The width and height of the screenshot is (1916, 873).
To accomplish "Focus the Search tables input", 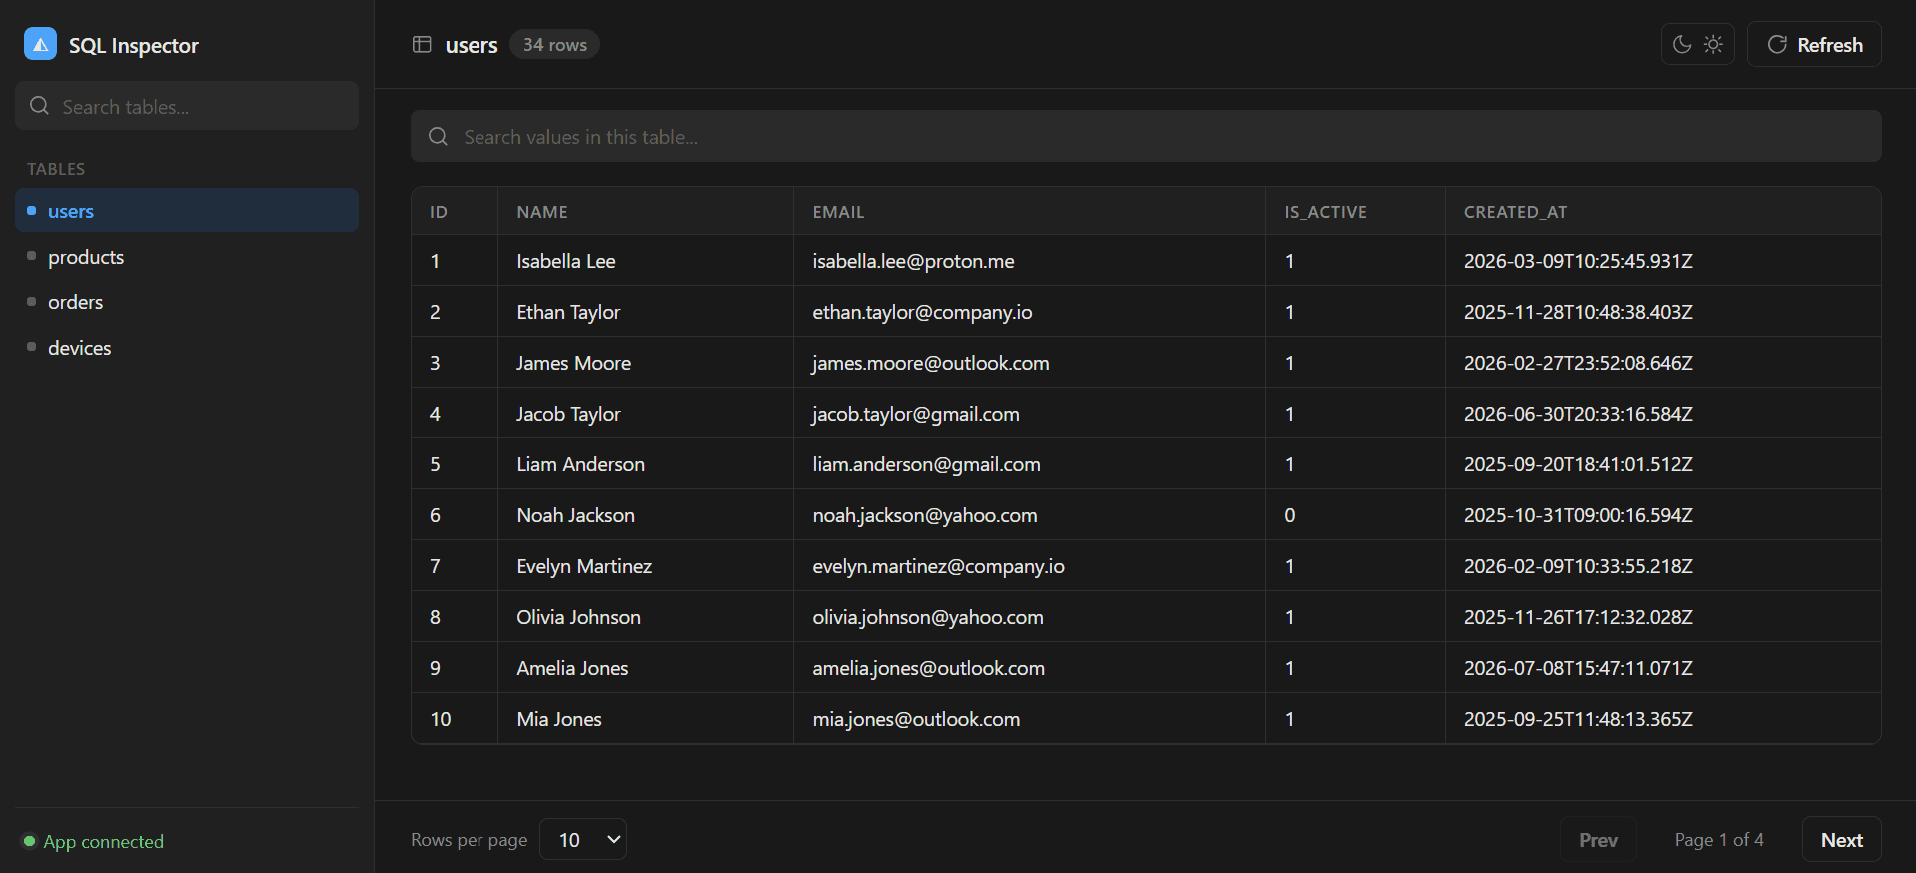I will point(187,106).
